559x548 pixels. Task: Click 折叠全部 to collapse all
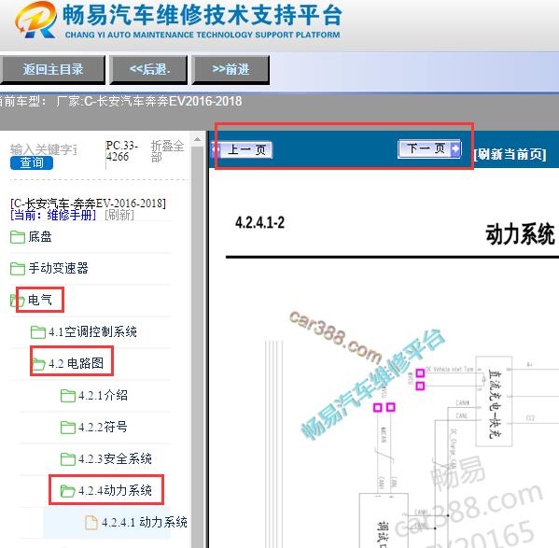[167, 151]
